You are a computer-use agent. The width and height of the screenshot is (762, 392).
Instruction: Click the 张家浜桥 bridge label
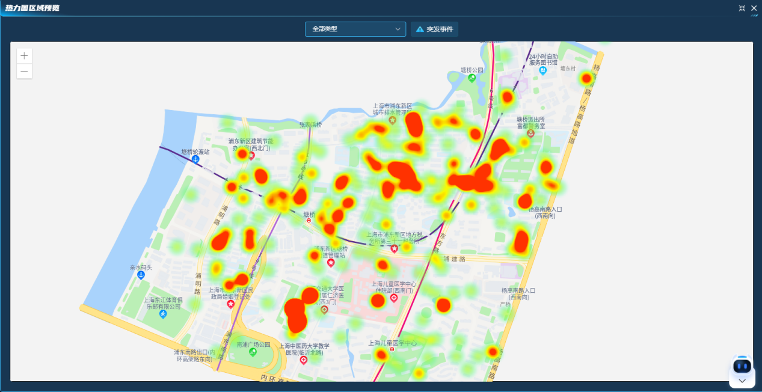click(311, 125)
